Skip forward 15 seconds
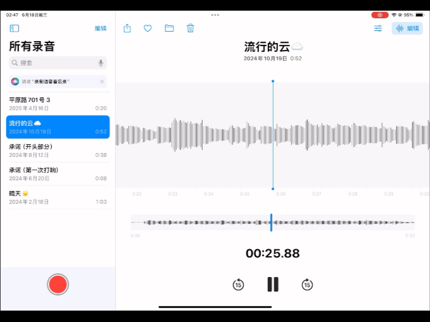 coord(307,285)
